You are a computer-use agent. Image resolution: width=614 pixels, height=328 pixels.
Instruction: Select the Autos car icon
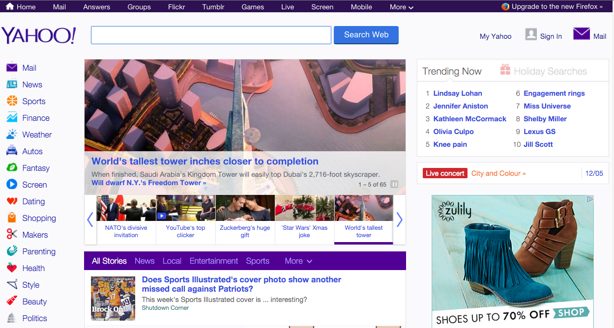pyautogui.click(x=12, y=151)
